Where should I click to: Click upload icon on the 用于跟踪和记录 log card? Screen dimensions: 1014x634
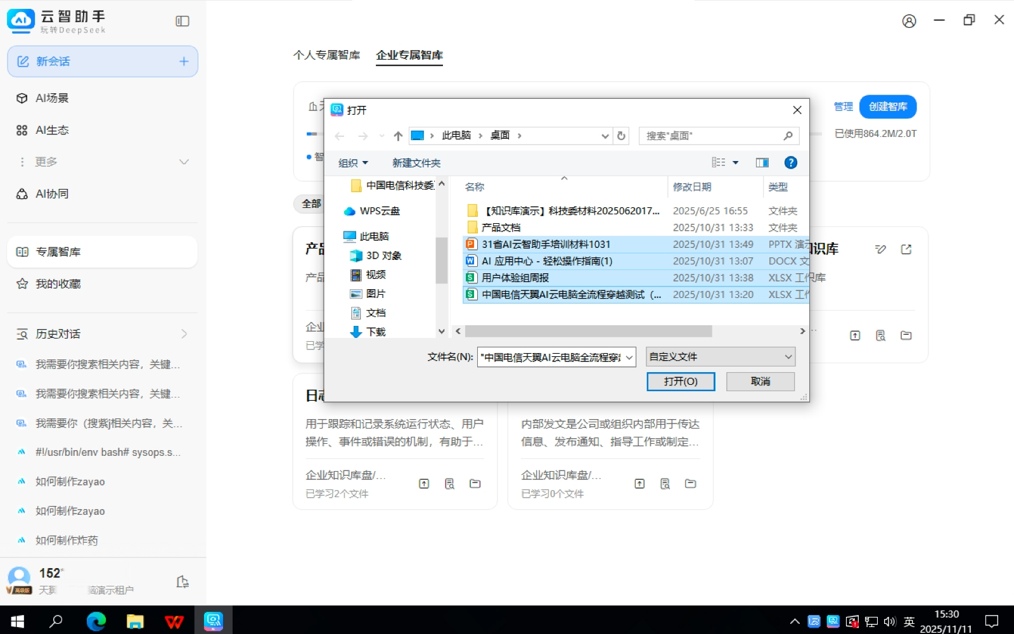click(x=424, y=484)
